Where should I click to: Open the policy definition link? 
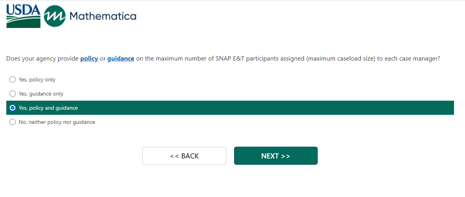click(x=89, y=59)
